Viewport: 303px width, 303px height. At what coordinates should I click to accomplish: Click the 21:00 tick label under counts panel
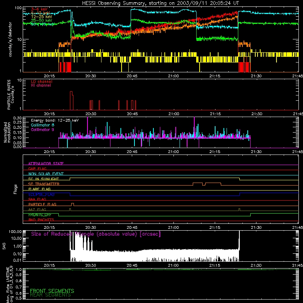click(173, 76)
